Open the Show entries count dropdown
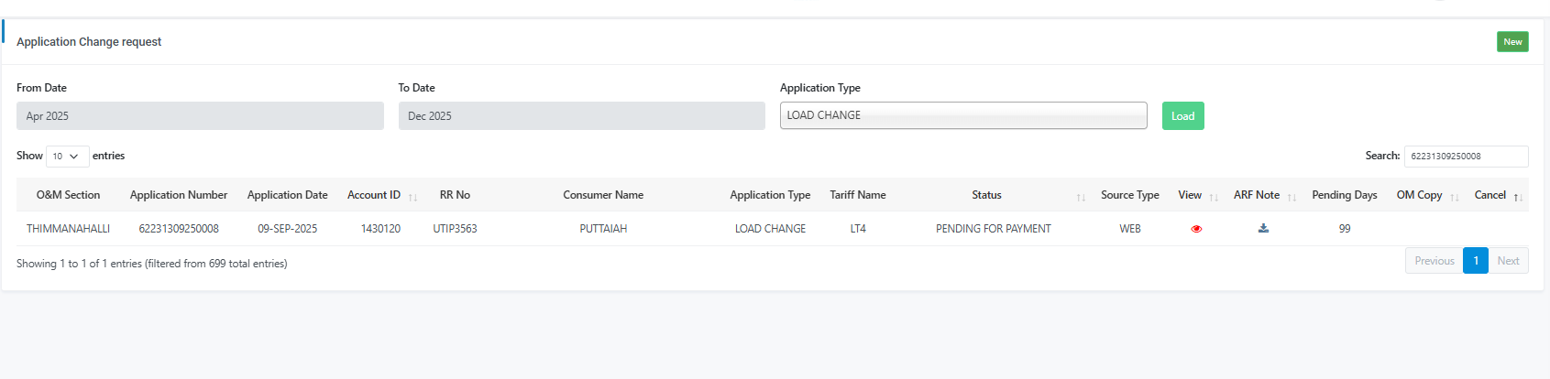This screenshot has width=1550, height=379. (x=67, y=157)
